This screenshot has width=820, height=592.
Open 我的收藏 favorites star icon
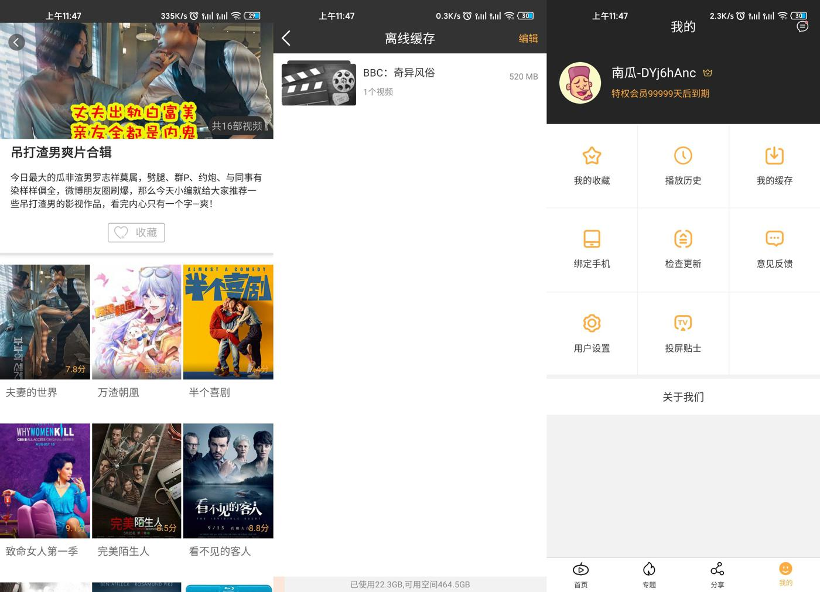[591, 156]
